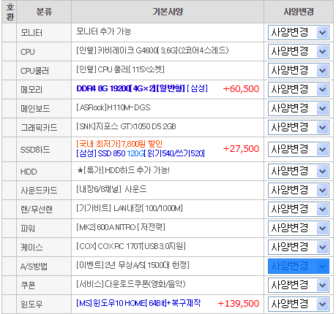This screenshot has width=336, height=314.
Task: Open the 그래픽카드 row 사양변경 dropdown
Action: pos(299,127)
